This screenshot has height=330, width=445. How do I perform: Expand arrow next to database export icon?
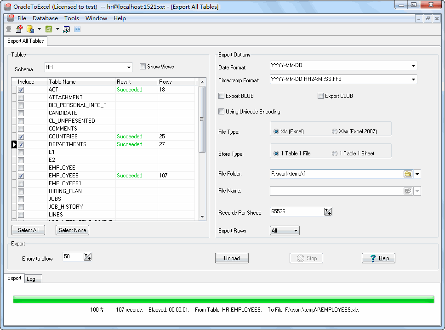tap(39, 29)
